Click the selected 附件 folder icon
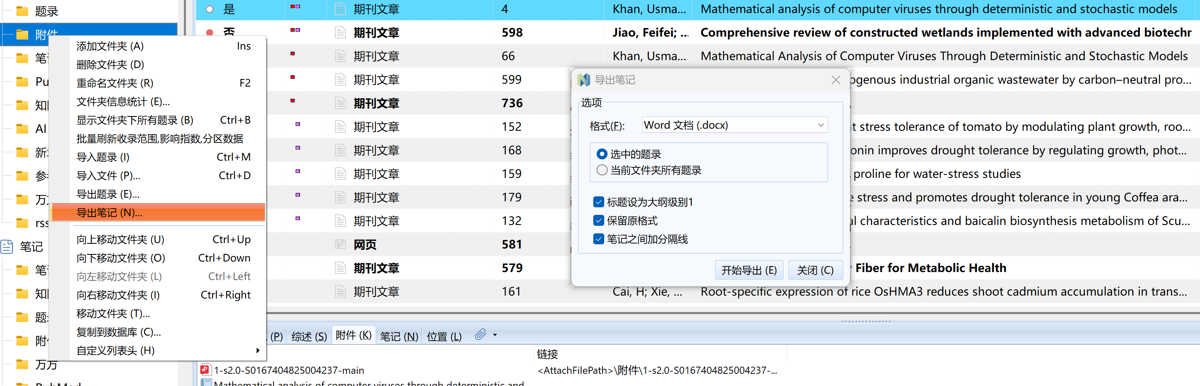This screenshot has height=386, width=1200. point(22,34)
